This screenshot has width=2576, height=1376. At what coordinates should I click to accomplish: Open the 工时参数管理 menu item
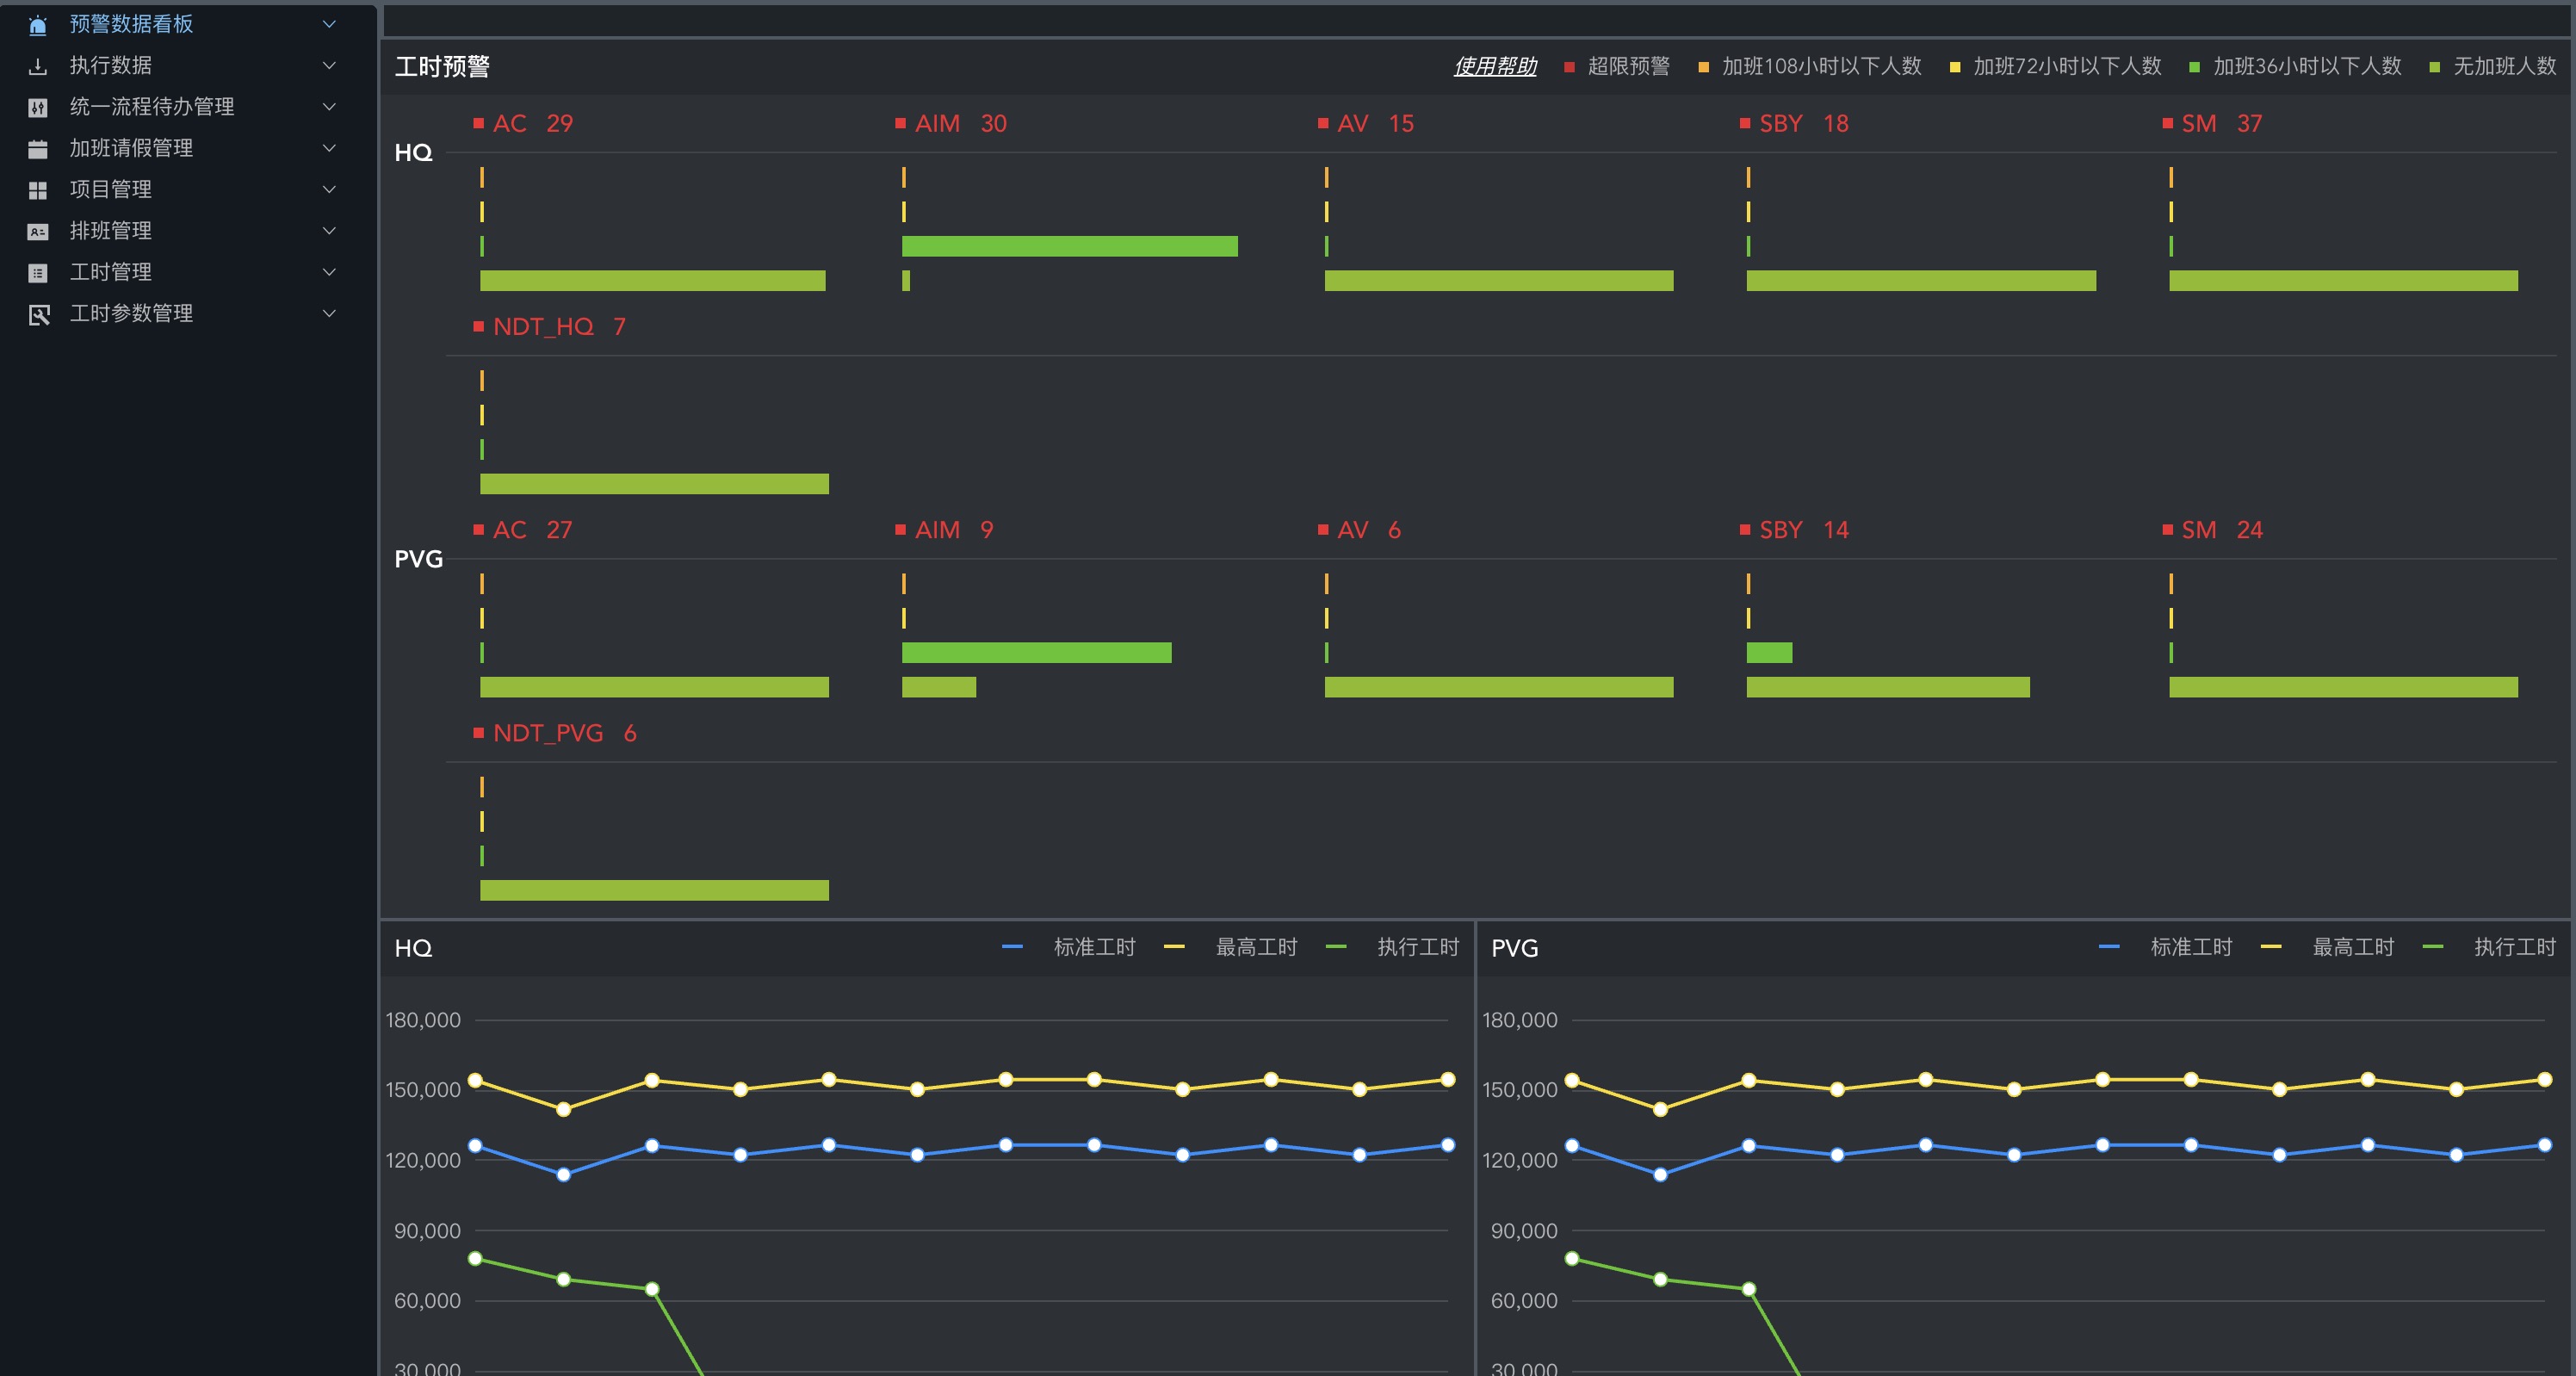(x=188, y=314)
